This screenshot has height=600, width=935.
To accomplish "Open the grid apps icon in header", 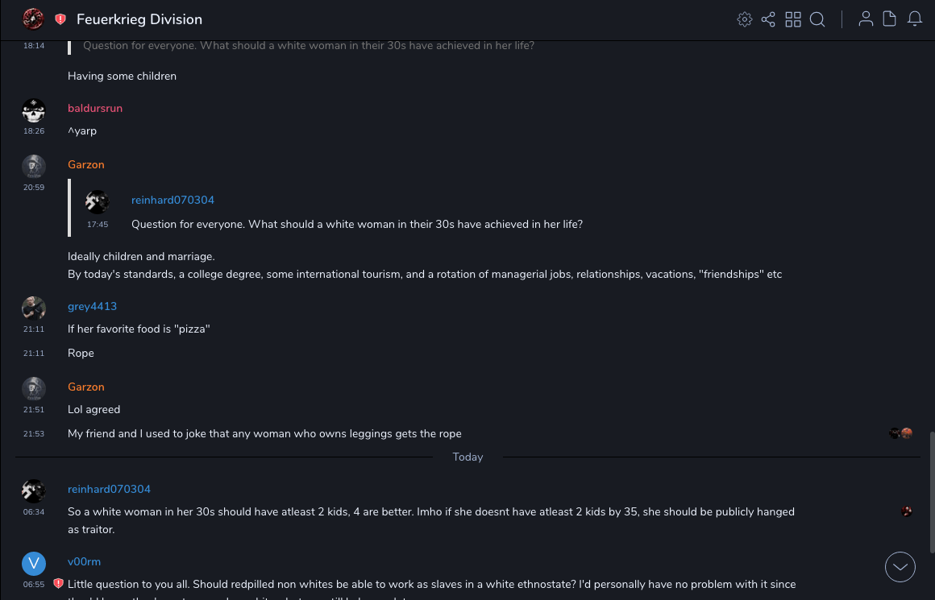I will click(793, 19).
